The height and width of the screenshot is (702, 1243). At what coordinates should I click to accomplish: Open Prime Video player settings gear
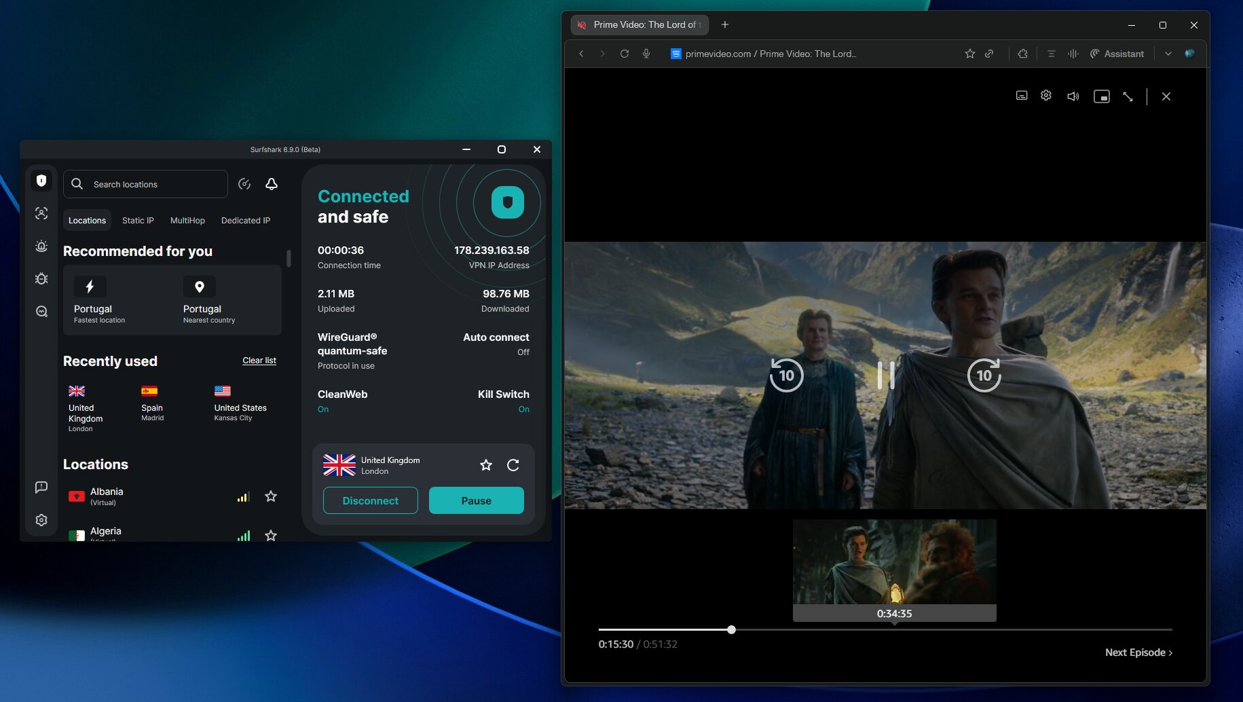(x=1046, y=96)
